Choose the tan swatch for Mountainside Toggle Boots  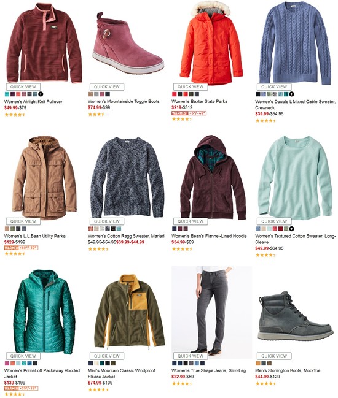[x=91, y=94]
